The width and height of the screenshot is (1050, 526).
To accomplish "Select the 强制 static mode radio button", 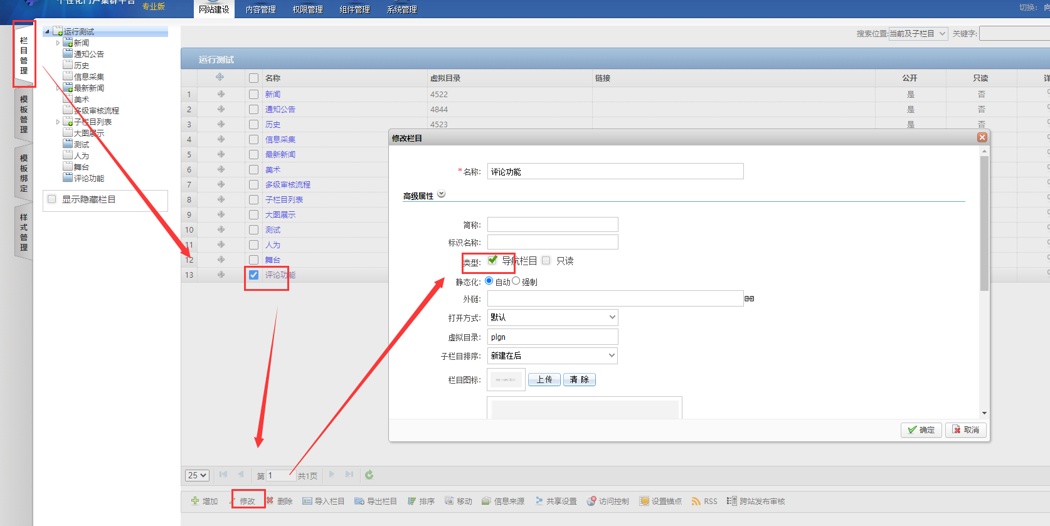I will click(516, 281).
